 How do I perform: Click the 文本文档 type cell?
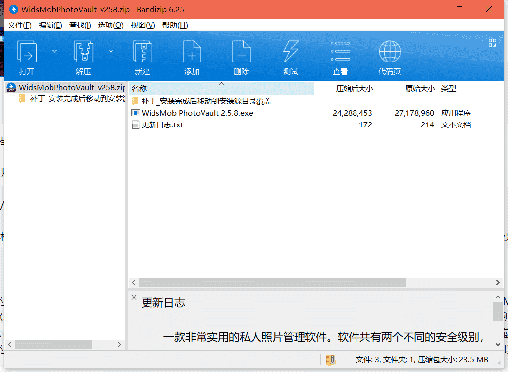pyautogui.click(x=456, y=125)
